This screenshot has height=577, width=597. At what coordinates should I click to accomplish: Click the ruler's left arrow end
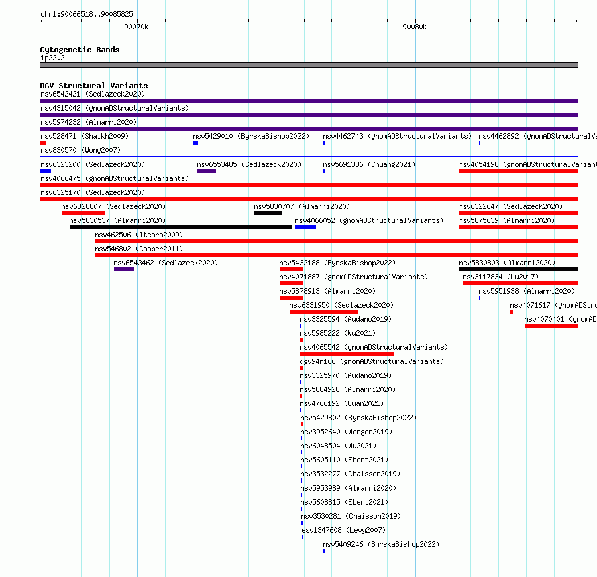pos(42,21)
